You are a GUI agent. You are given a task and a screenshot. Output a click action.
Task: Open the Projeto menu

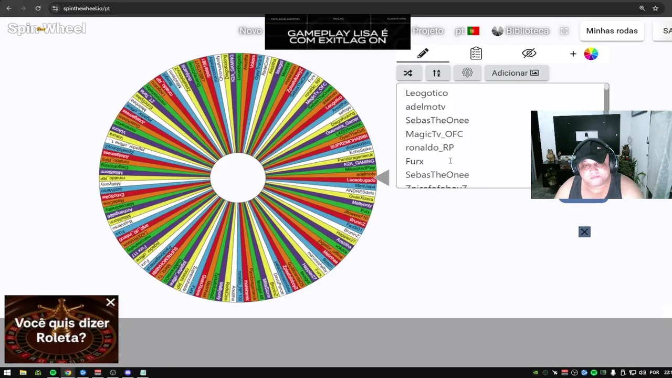coord(428,31)
